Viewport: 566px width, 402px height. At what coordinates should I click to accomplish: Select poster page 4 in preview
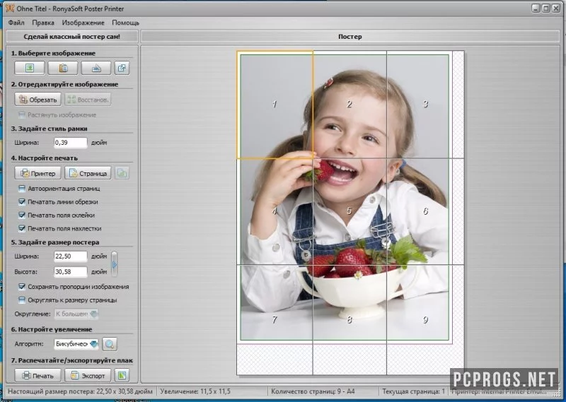275,211
